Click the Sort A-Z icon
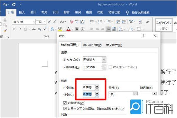This screenshot has height=118, width=177. coord(141,22)
